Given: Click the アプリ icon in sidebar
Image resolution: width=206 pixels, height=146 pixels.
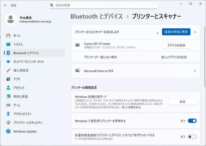Looking at the screenshot, I should point(8,79).
